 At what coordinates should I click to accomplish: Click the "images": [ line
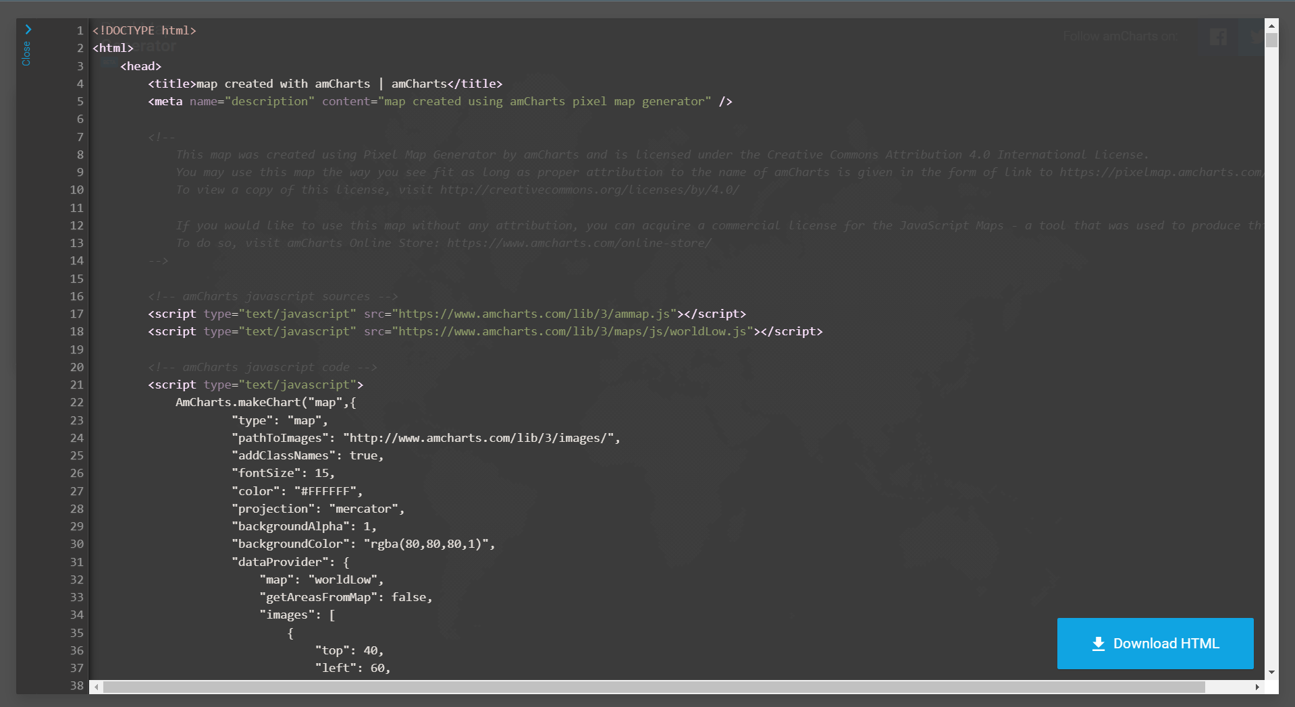[x=297, y=615]
